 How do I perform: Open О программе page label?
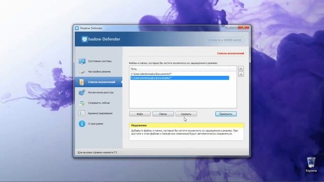click(x=96, y=124)
